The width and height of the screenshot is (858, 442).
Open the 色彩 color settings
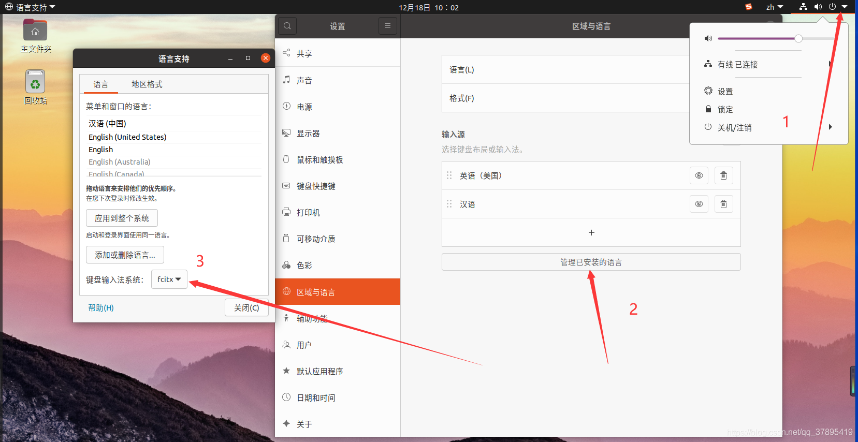pos(338,265)
